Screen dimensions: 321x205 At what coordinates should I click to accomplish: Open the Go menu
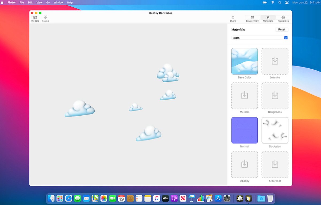click(48, 2)
